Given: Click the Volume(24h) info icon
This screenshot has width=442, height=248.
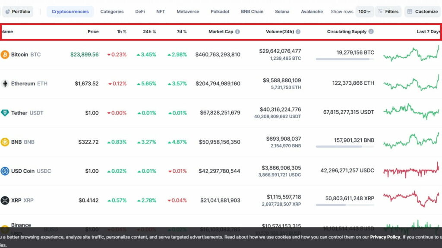Looking at the screenshot, I should (298, 31).
